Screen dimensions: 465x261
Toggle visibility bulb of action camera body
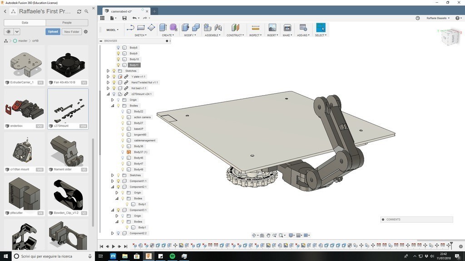coord(123,117)
